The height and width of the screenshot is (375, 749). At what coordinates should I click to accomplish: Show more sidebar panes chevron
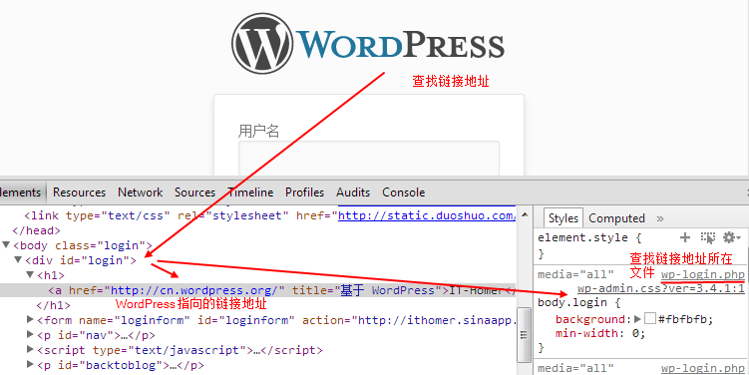660,218
